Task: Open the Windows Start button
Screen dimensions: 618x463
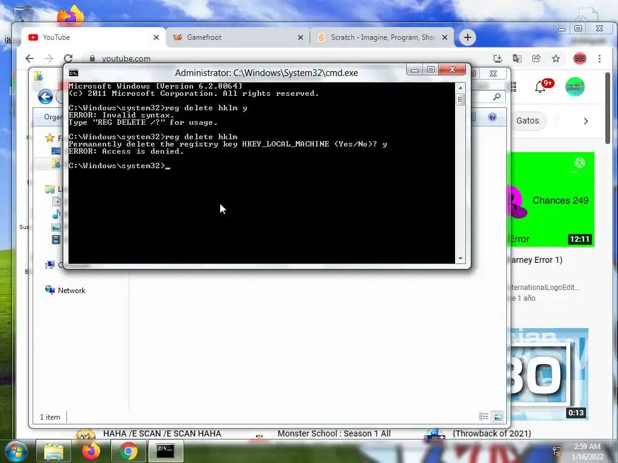Action: tap(16, 451)
